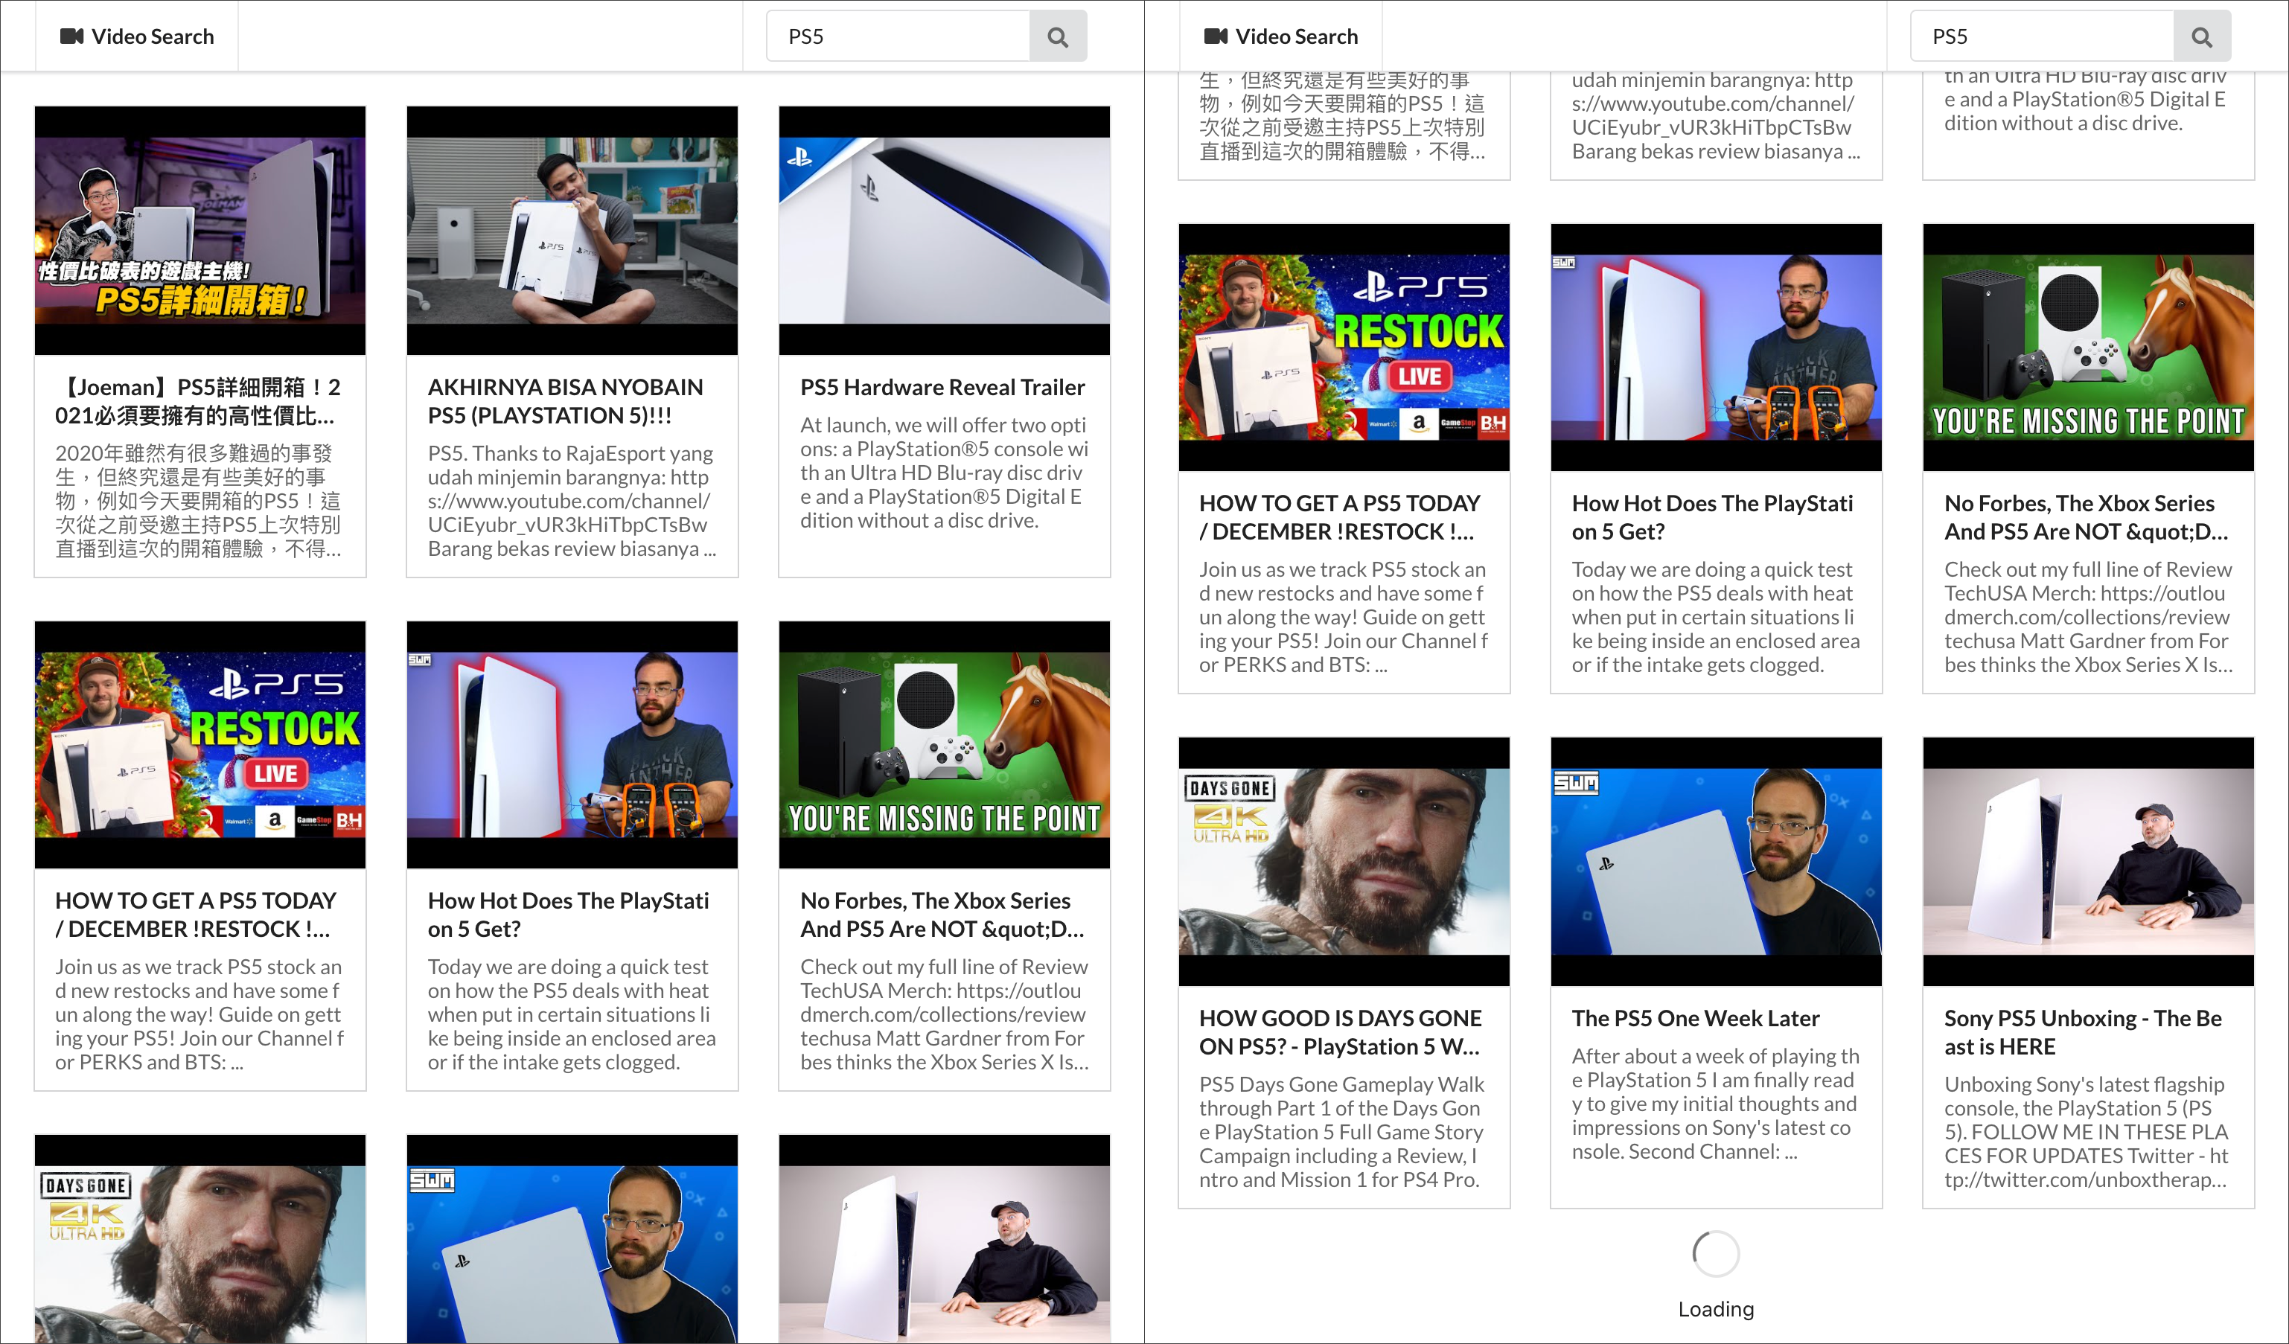Open left PS5 Restock Live thumbnail
This screenshot has height=1344, width=2289.
click(199, 743)
